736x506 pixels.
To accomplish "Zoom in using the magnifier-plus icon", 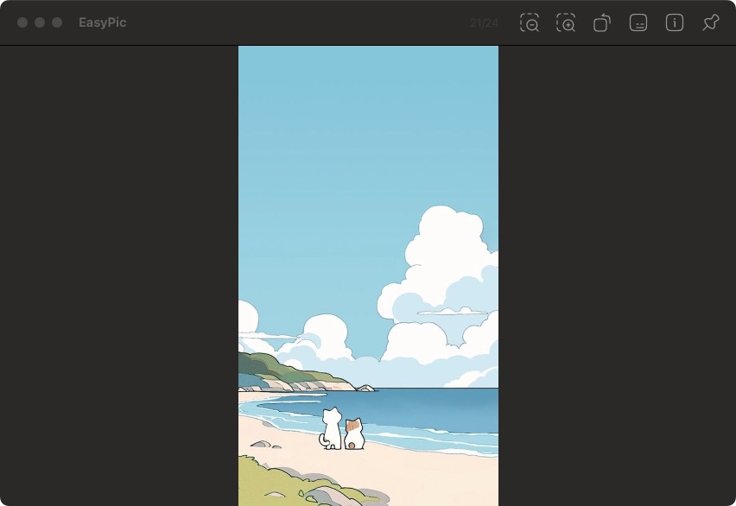I will pyautogui.click(x=566, y=22).
